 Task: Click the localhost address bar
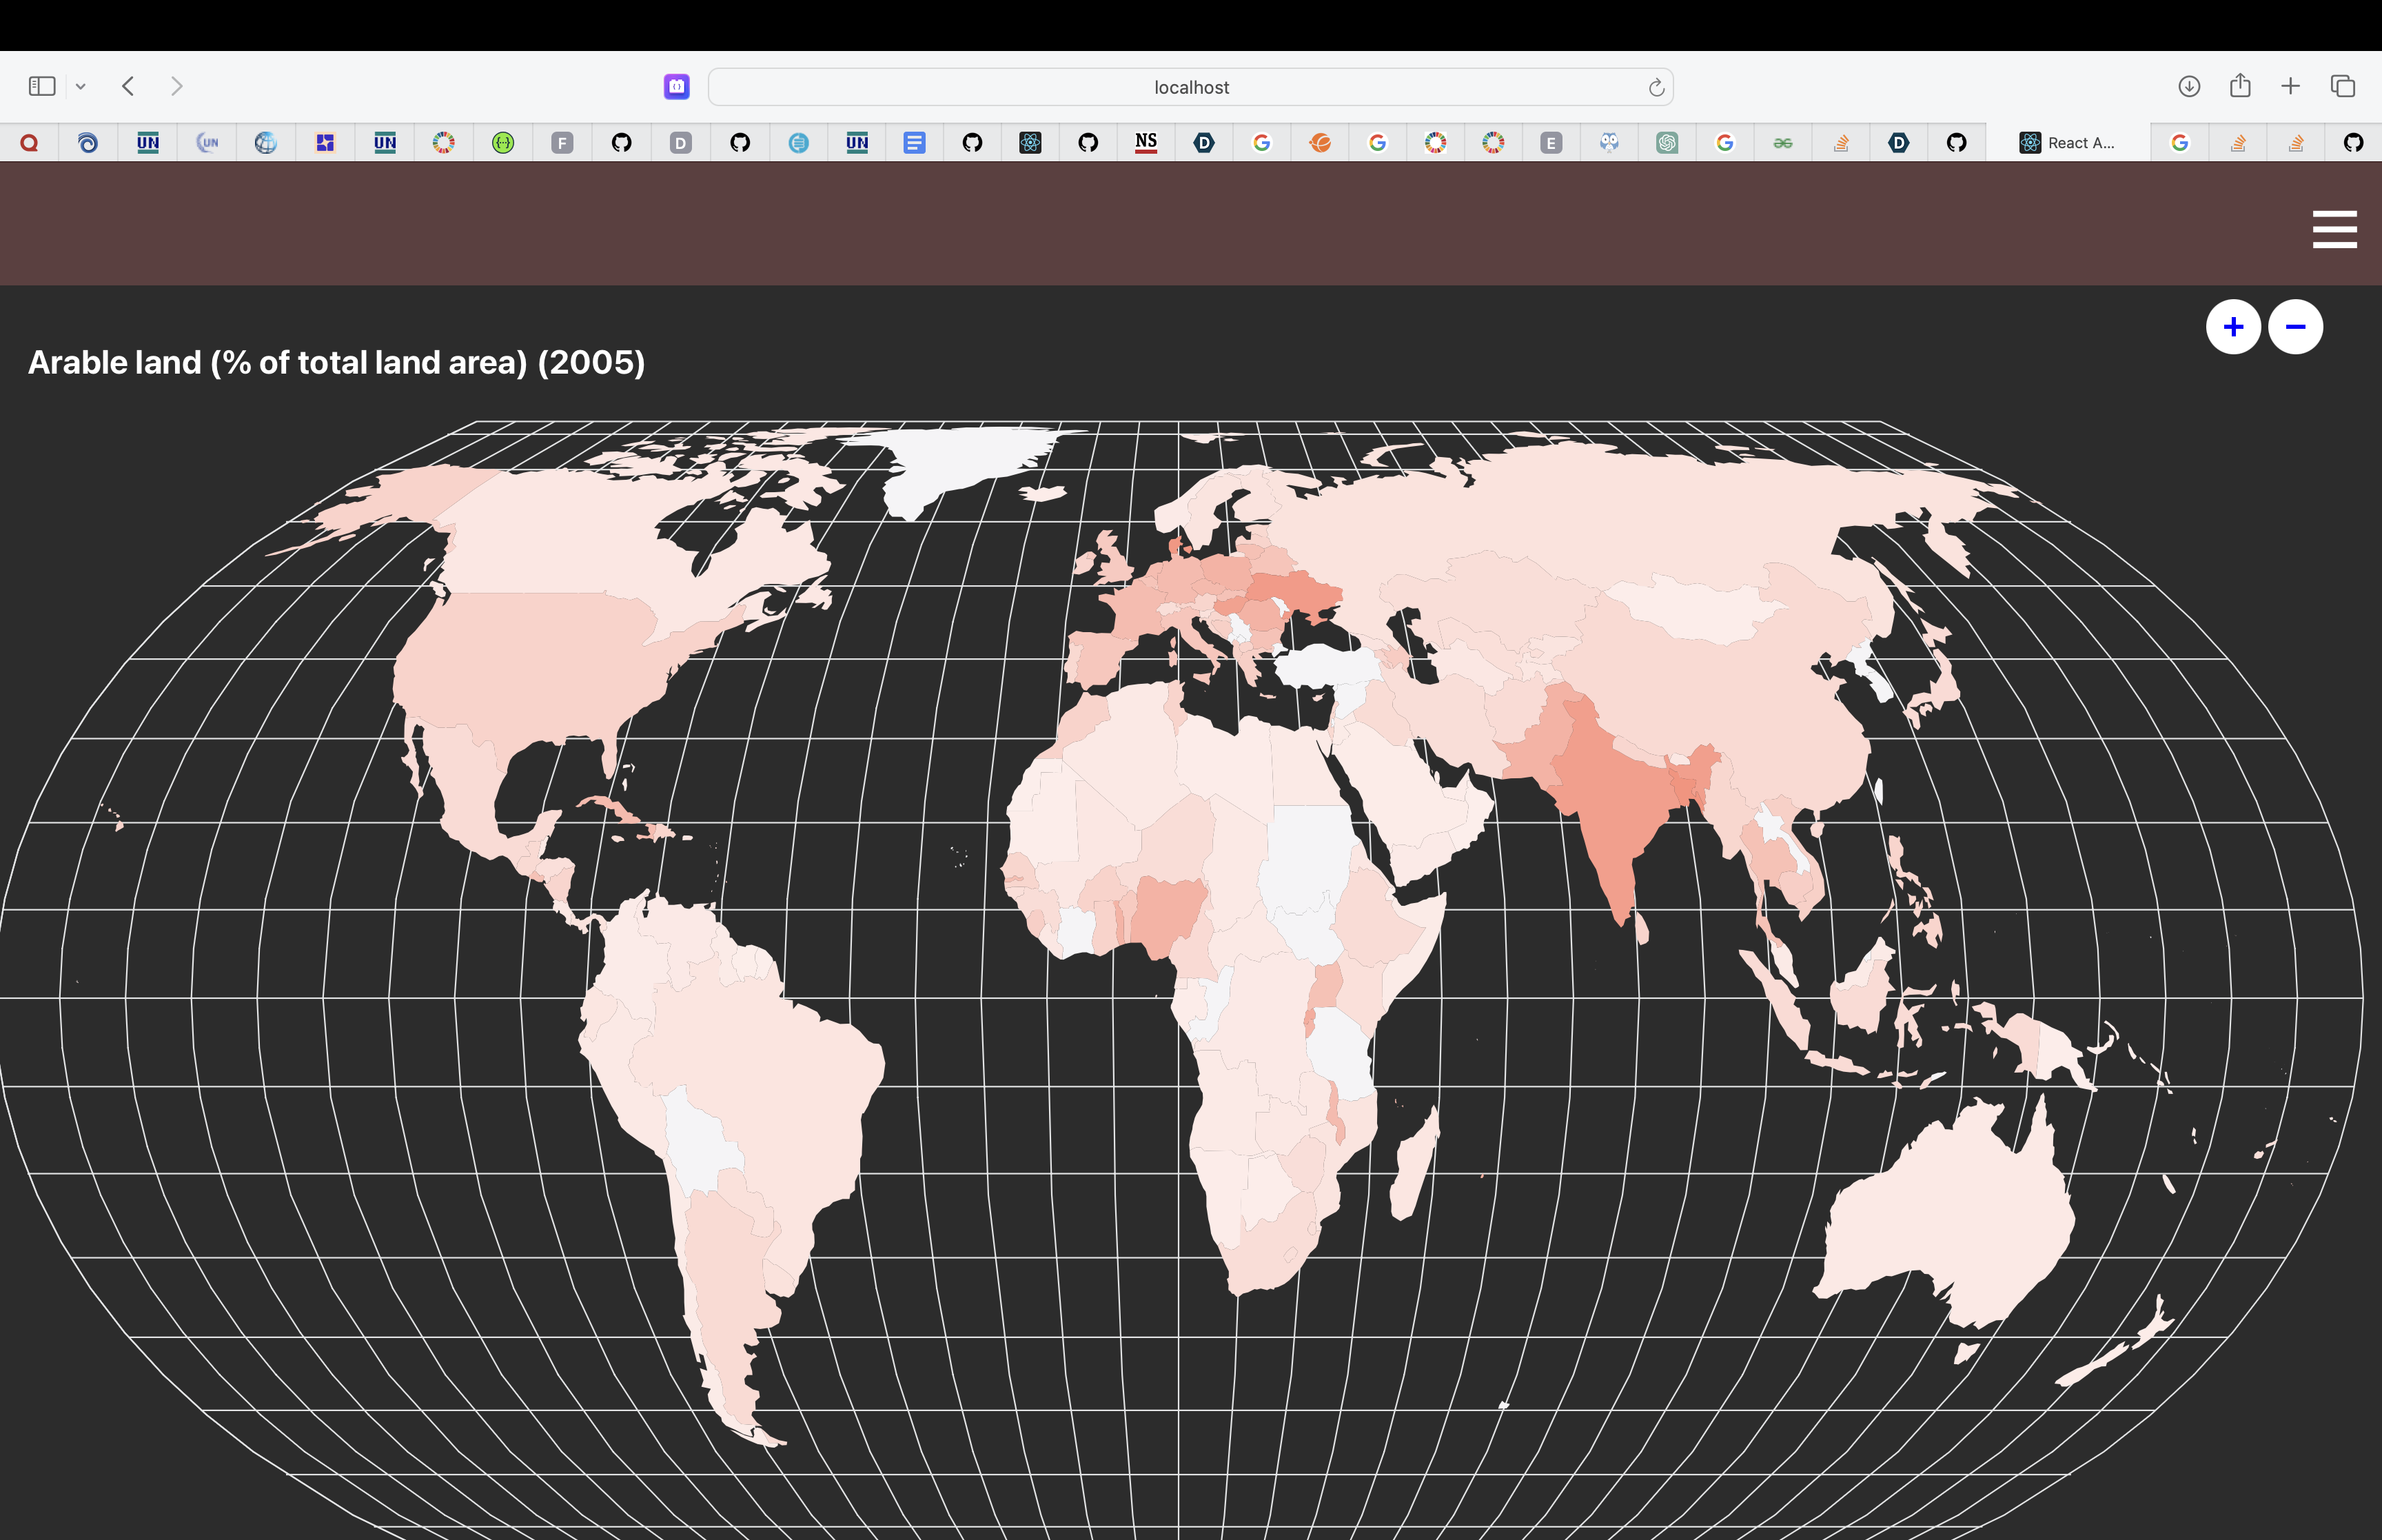click(1190, 87)
